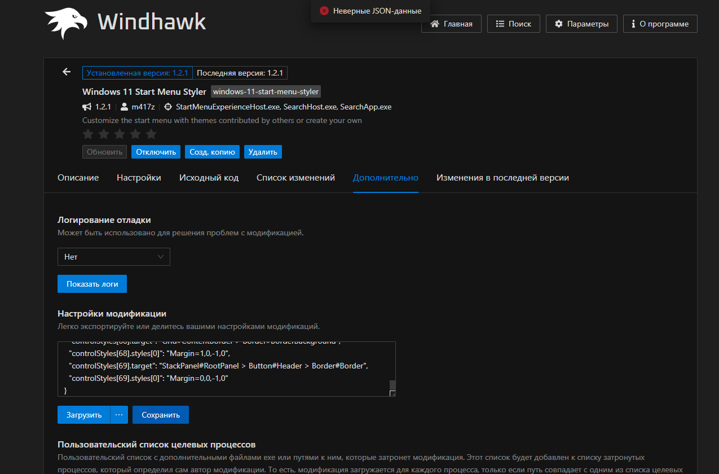Click the Пользовательский список целевых процессов heading

[x=157, y=445]
